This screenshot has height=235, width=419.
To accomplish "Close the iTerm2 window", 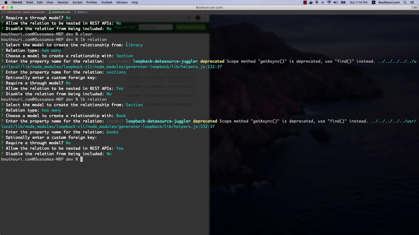I will (x=3, y=7).
